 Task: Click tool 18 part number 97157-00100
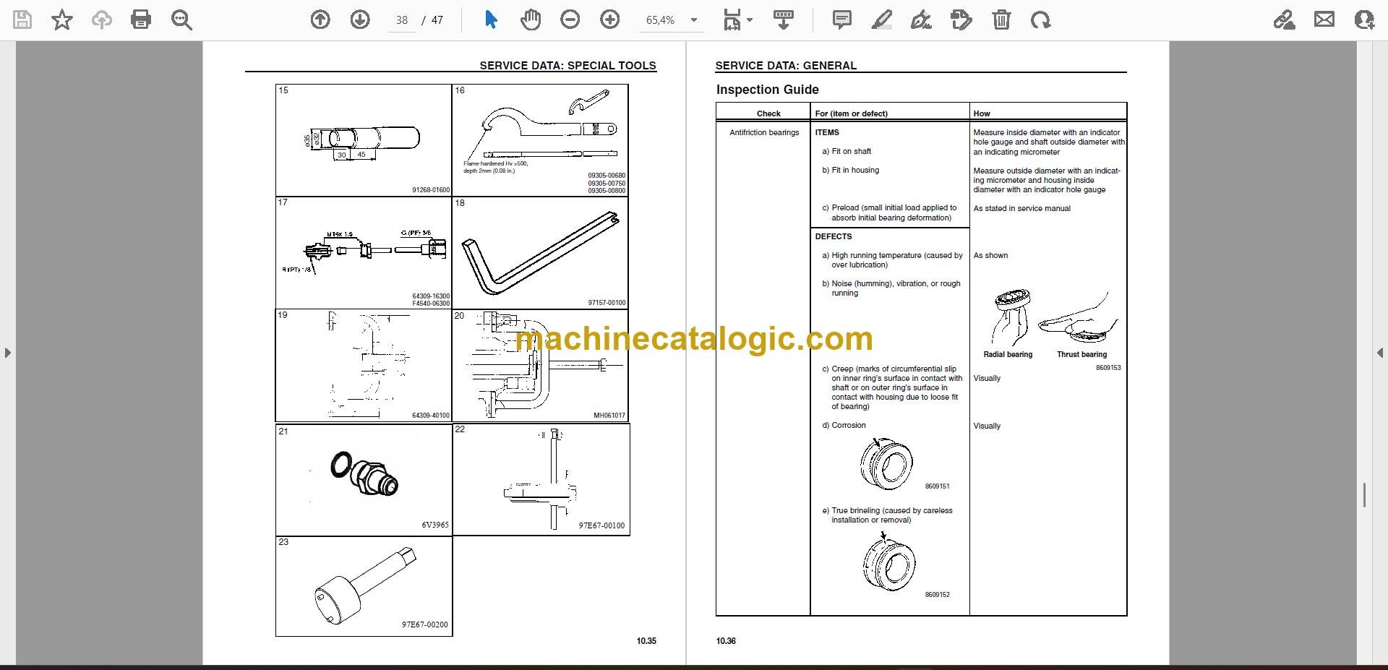click(x=607, y=303)
